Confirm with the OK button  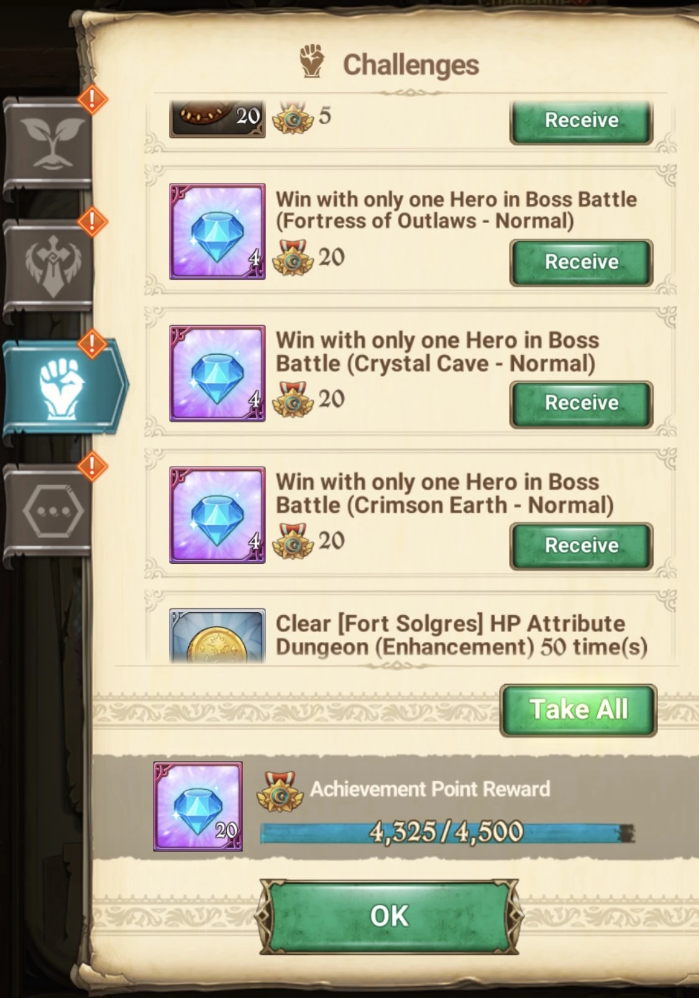click(389, 916)
